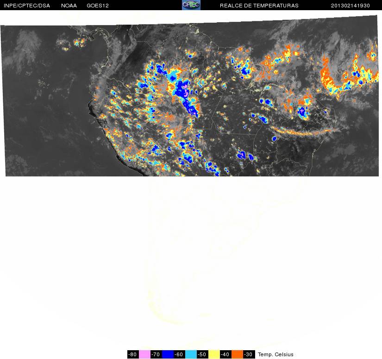Viewport: 382px width, 359px height.
Task: Select the dark blue -70 to -60 swatch
Action: click(x=168, y=354)
